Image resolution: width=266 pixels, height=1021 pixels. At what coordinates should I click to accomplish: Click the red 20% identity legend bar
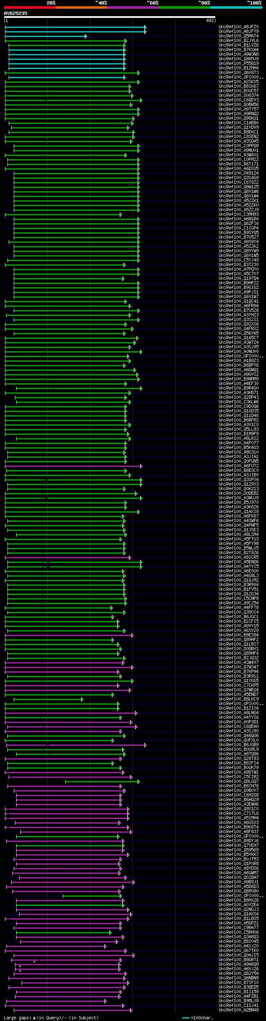[x=30, y=7]
